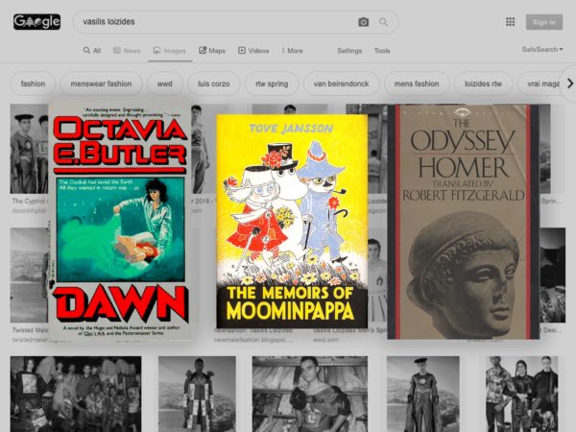Open the bottom-row thumbnail of patchwork outfit model

point(199,394)
